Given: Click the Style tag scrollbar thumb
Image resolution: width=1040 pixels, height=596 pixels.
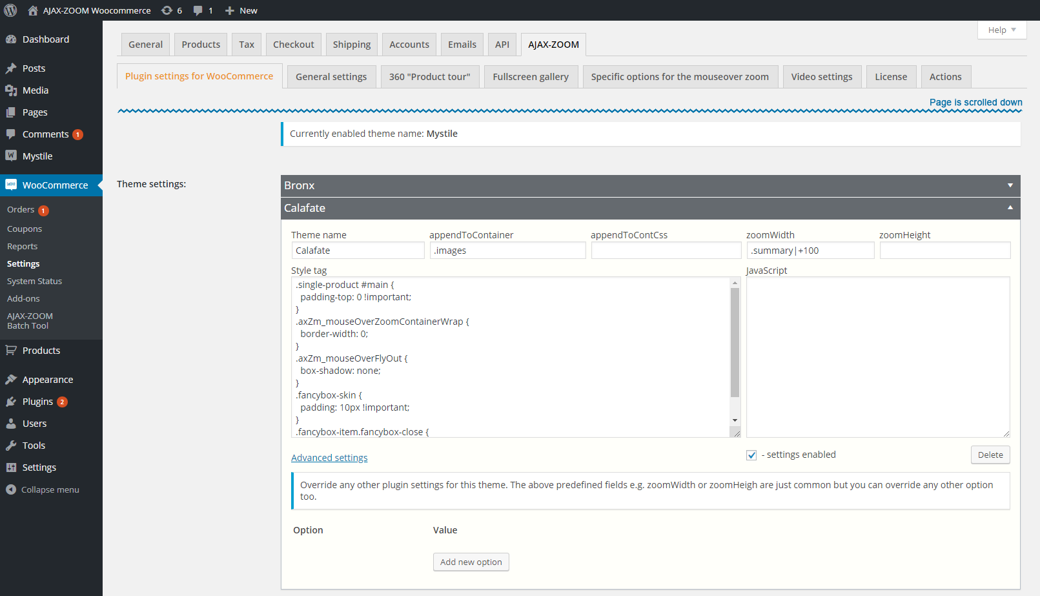Looking at the screenshot, I should (x=735, y=342).
